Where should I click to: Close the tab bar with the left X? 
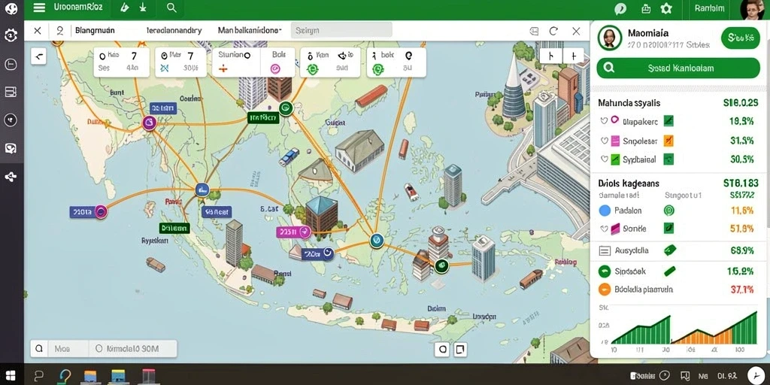(38, 31)
